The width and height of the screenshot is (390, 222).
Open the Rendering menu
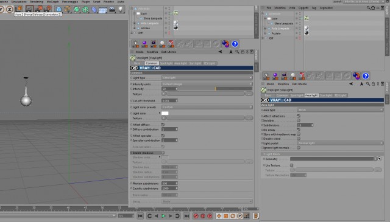click(37, 2)
